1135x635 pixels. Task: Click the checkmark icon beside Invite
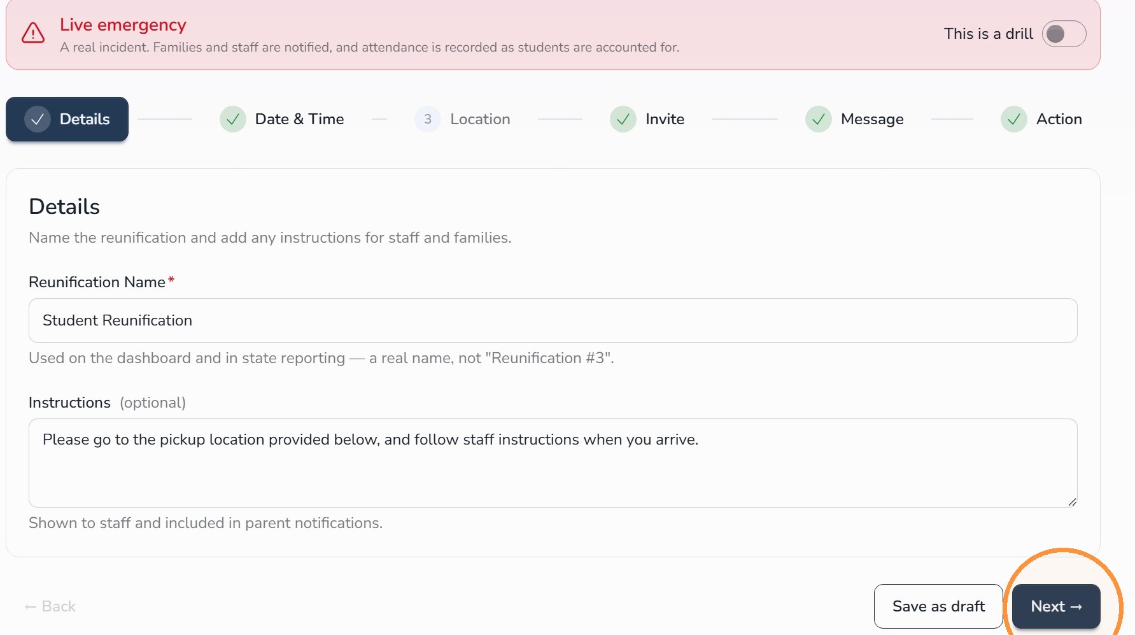pos(623,119)
